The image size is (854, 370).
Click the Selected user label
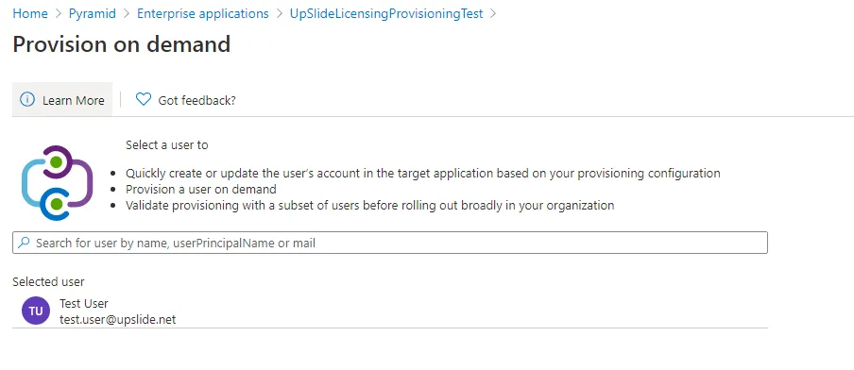pyautogui.click(x=48, y=281)
